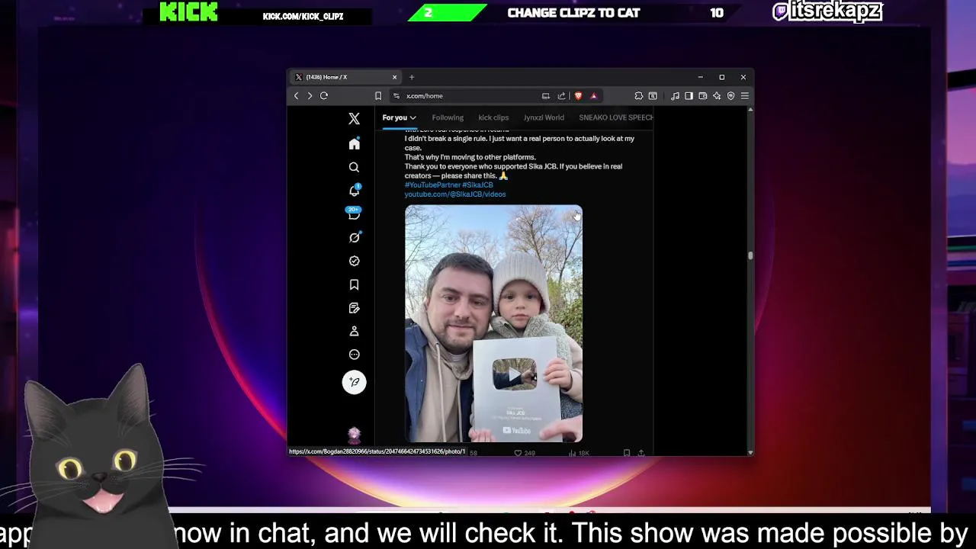
Task: Open media music-note control
Action: pyautogui.click(x=675, y=96)
